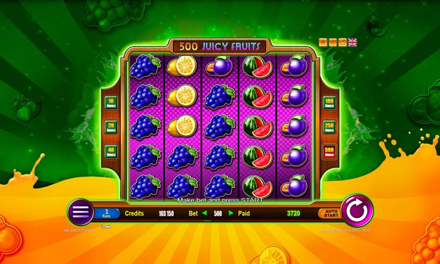Select 100 lines
The width and height of the screenshot is (440, 264).
point(329,103)
